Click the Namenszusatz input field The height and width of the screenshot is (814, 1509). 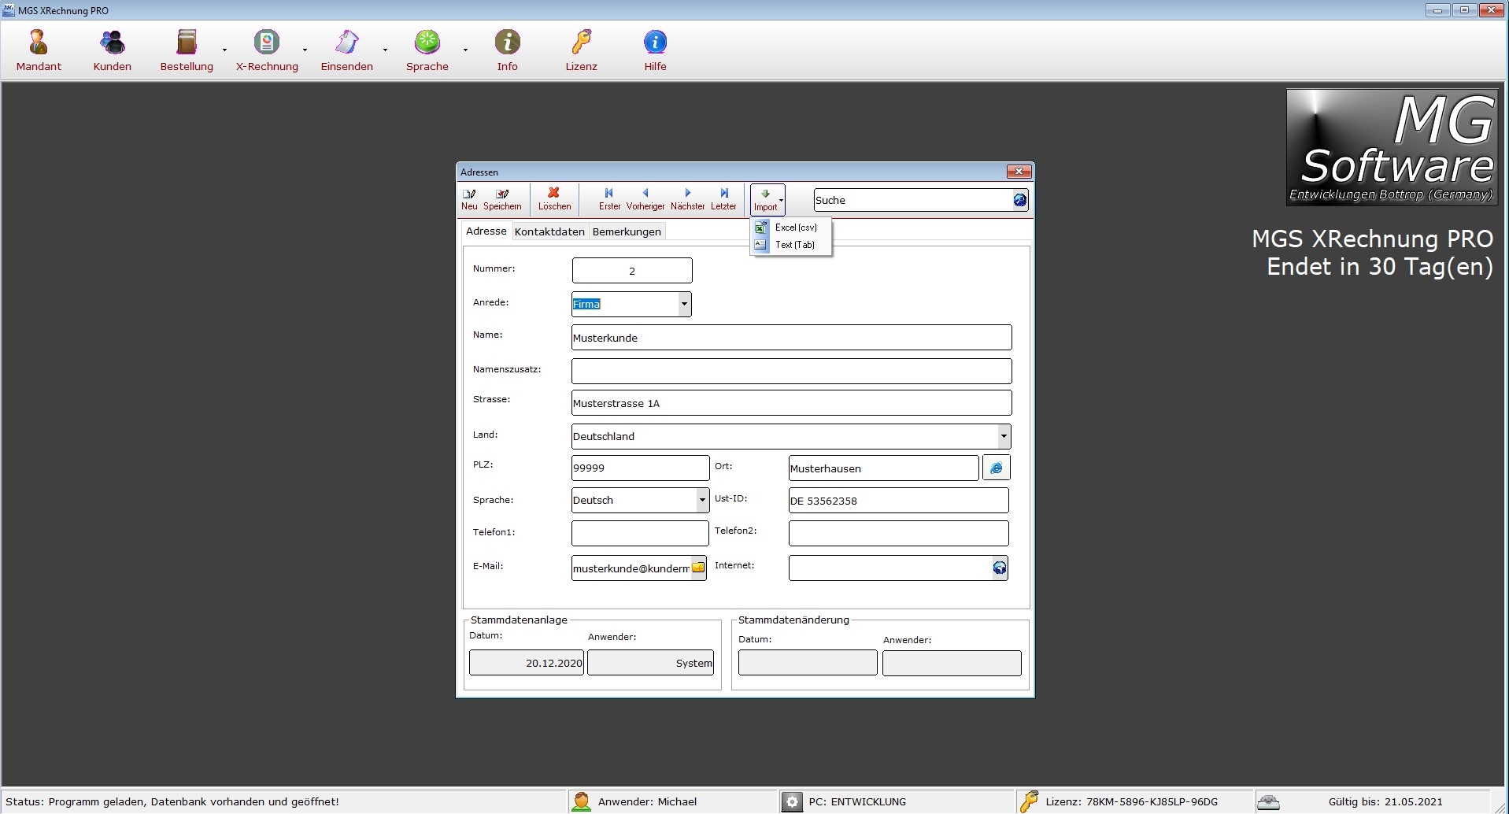[791, 371]
